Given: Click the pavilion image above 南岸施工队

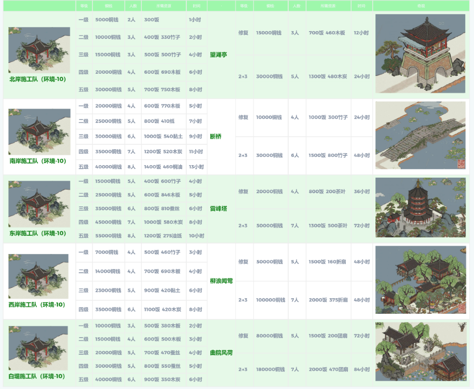Looking at the screenshot, I should coord(39,131).
